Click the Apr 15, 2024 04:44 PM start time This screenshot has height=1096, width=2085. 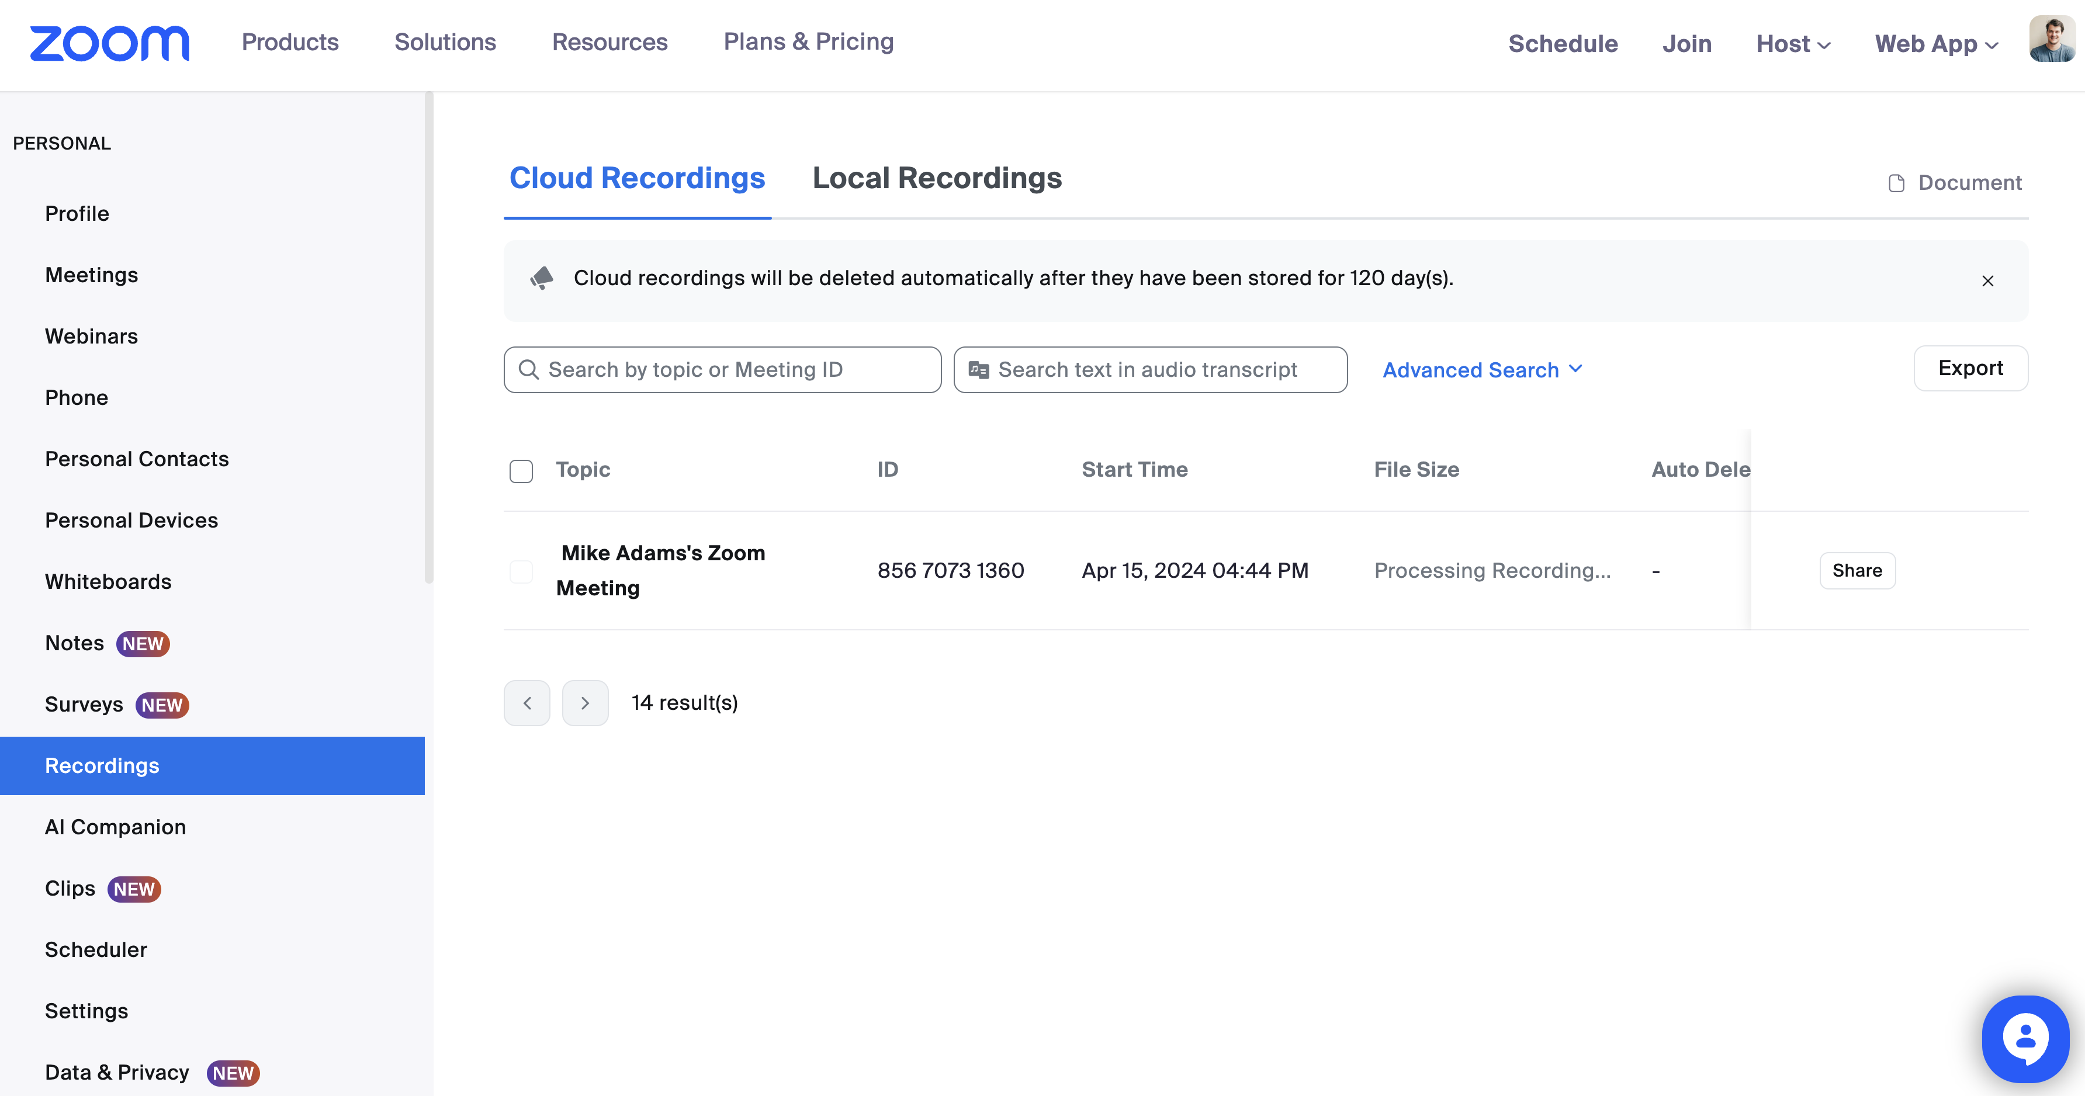tap(1196, 571)
